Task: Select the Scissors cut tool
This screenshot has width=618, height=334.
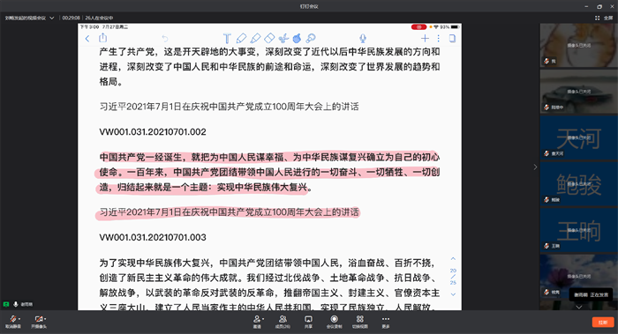Action: coord(283,38)
